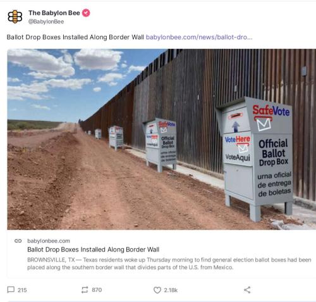Open the border wall ballot box image
The height and width of the screenshot is (302, 316).
pos(162,139)
